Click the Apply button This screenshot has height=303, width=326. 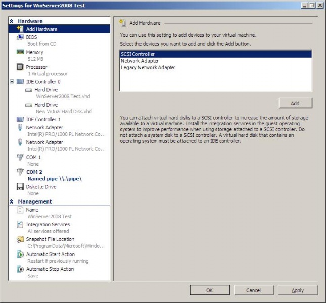coord(298,290)
